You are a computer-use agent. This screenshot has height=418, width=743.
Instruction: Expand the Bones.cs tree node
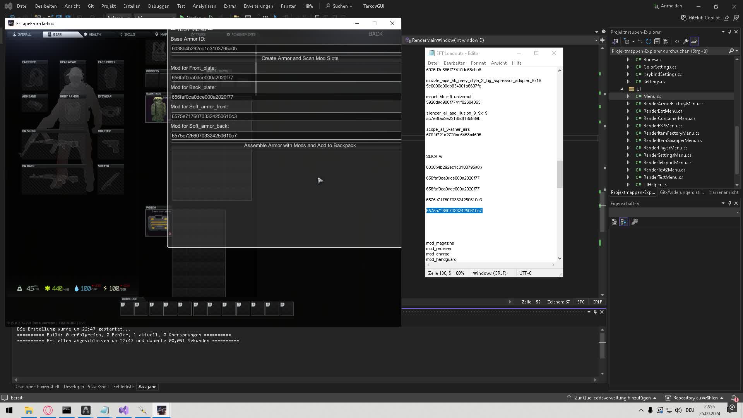tap(628, 60)
